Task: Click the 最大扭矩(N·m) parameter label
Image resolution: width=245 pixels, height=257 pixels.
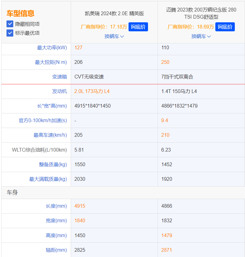Action: [51, 62]
